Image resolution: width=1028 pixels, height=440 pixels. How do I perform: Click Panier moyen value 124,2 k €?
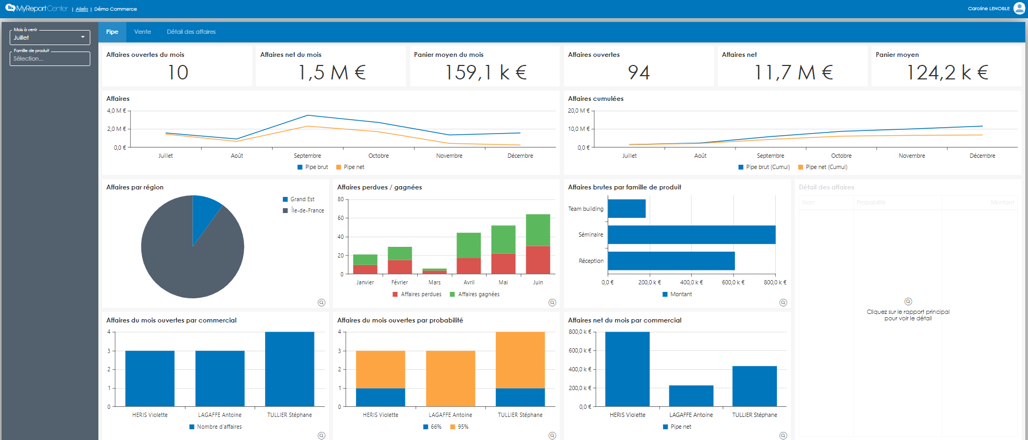point(947,72)
